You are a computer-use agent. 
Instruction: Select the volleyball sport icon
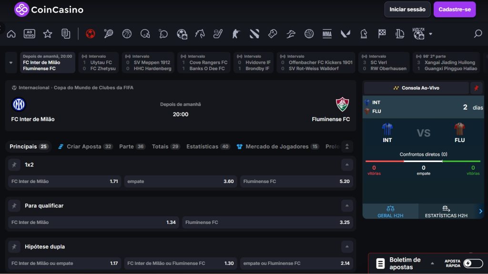(309, 34)
